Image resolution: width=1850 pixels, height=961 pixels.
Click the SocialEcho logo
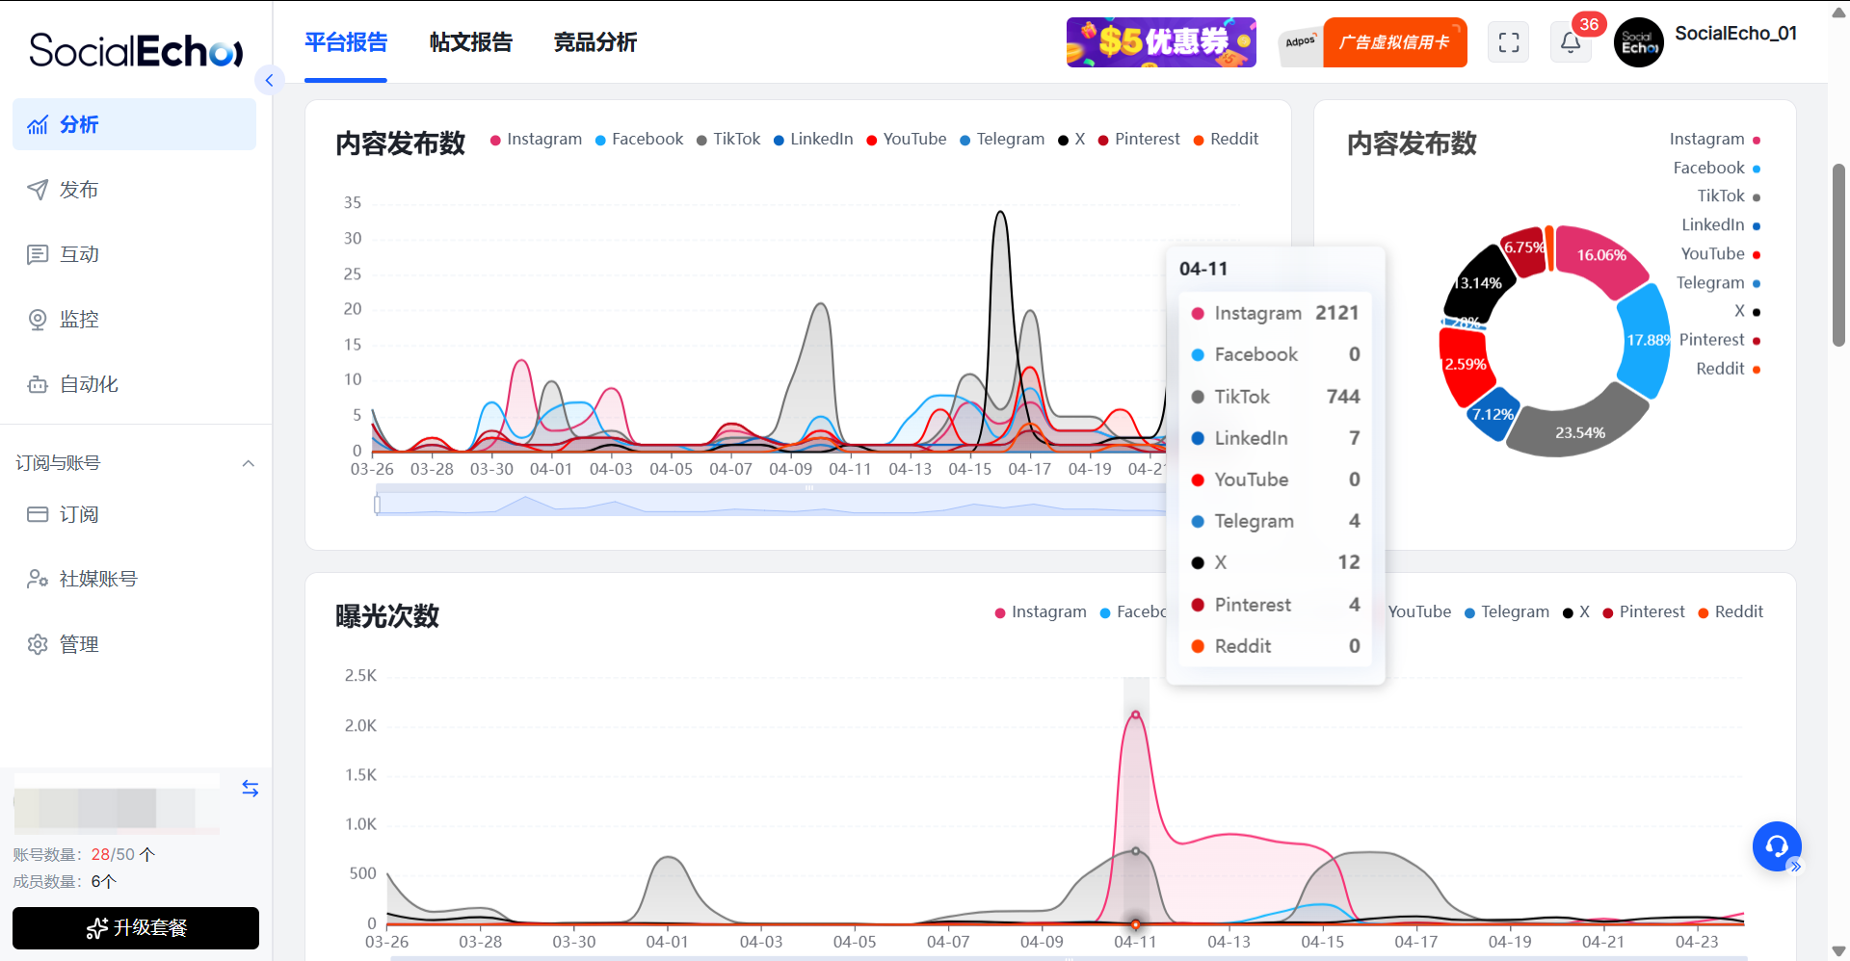(x=136, y=50)
